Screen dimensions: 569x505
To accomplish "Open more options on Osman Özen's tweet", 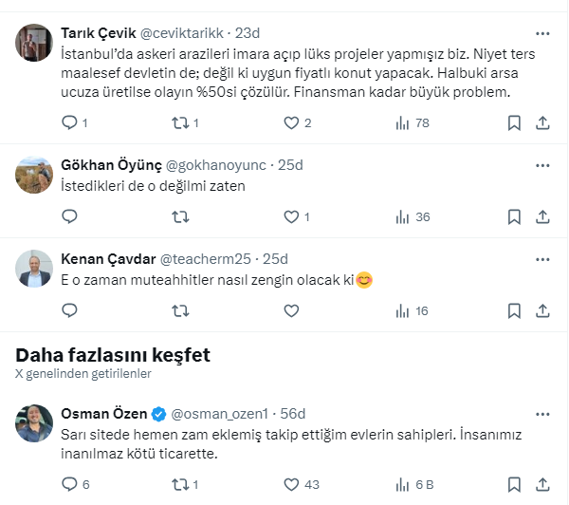I will (541, 413).
